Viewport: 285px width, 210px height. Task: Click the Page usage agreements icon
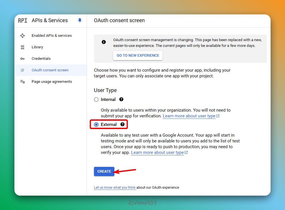pos(22,82)
